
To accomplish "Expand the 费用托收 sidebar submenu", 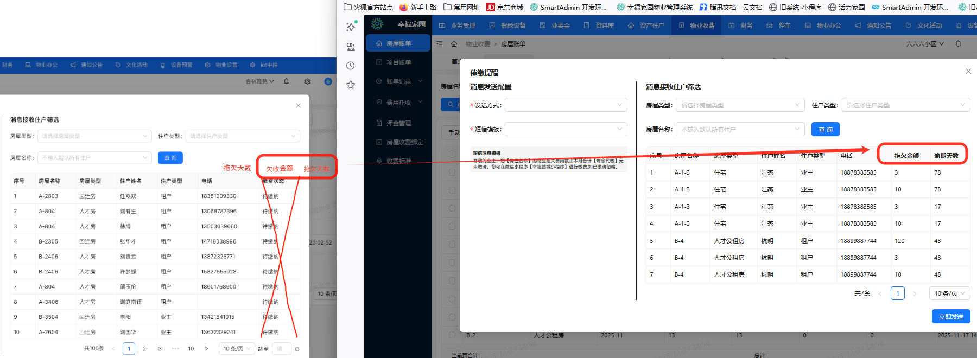I will [398, 103].
